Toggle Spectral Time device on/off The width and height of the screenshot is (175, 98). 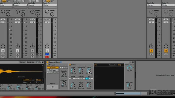(47, 62)
